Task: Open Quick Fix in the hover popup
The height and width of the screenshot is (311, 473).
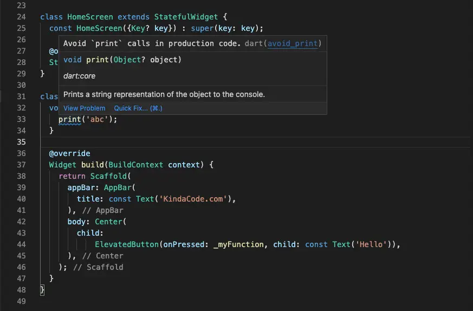Action: pos(138,108)
